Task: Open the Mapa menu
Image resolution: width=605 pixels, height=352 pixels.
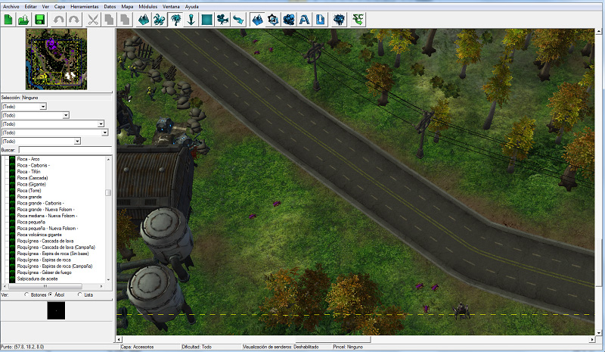Action: click(x=127, y=7)
